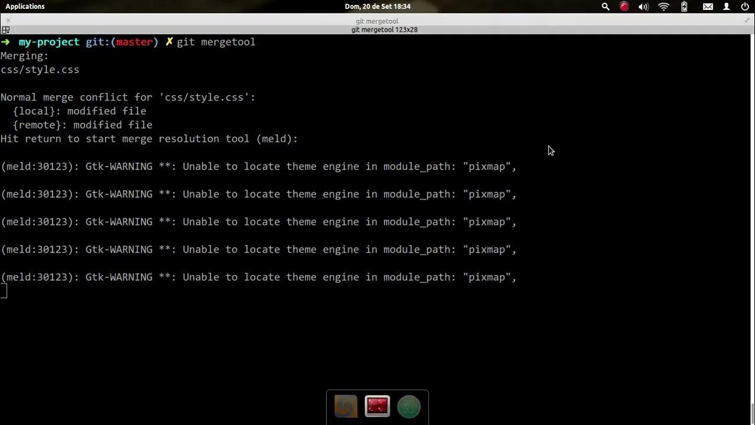Click the 'master' branch name in the prompt
The image size is (755, 425).
134,42
